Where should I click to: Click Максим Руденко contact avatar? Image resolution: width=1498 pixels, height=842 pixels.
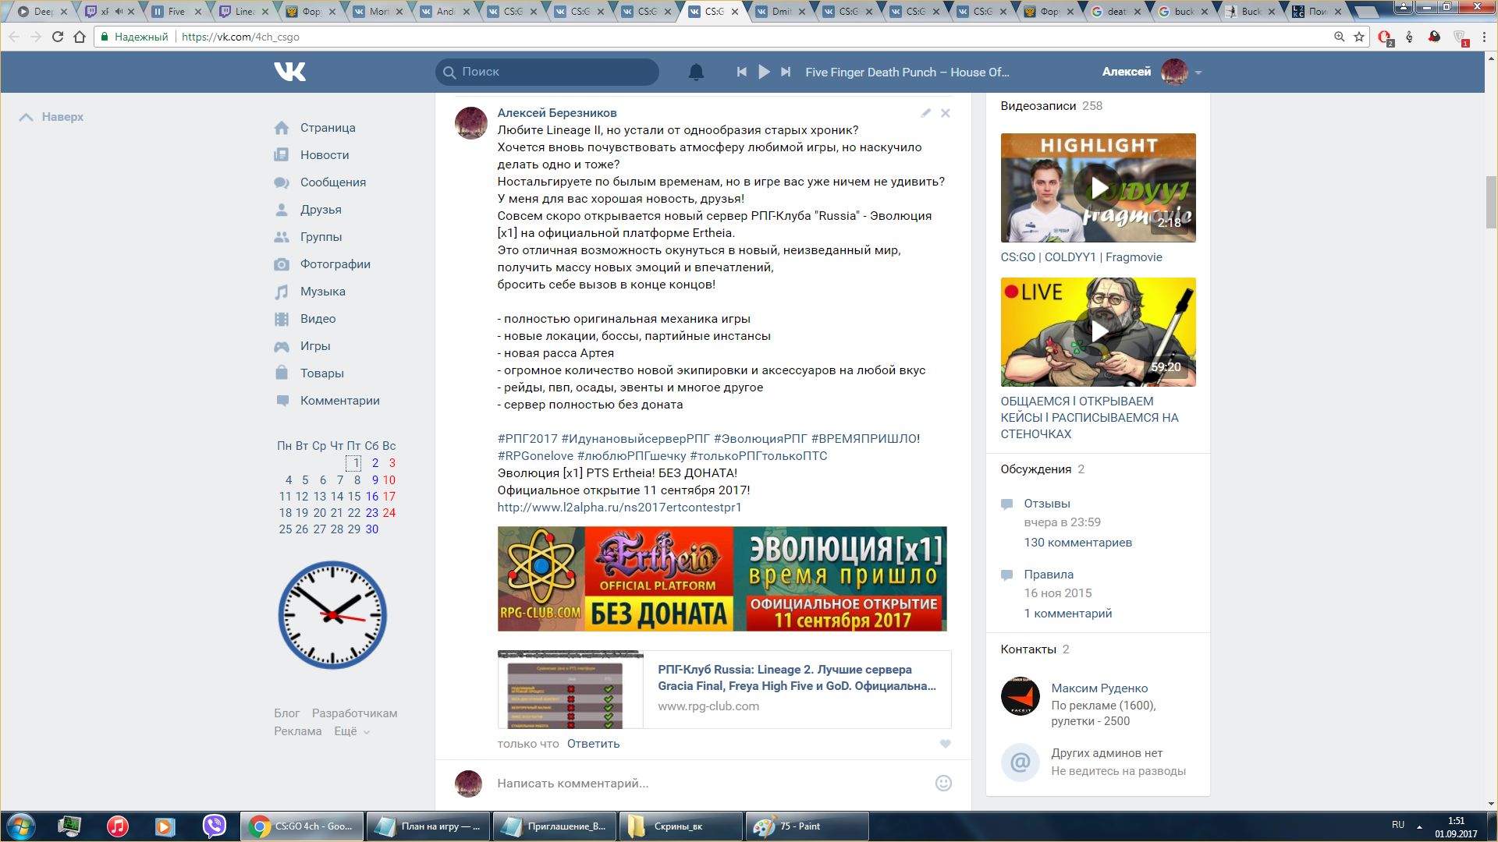coord(1021,696)
